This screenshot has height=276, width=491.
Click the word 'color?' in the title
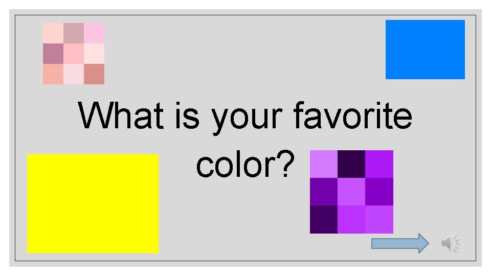(245, 164)
